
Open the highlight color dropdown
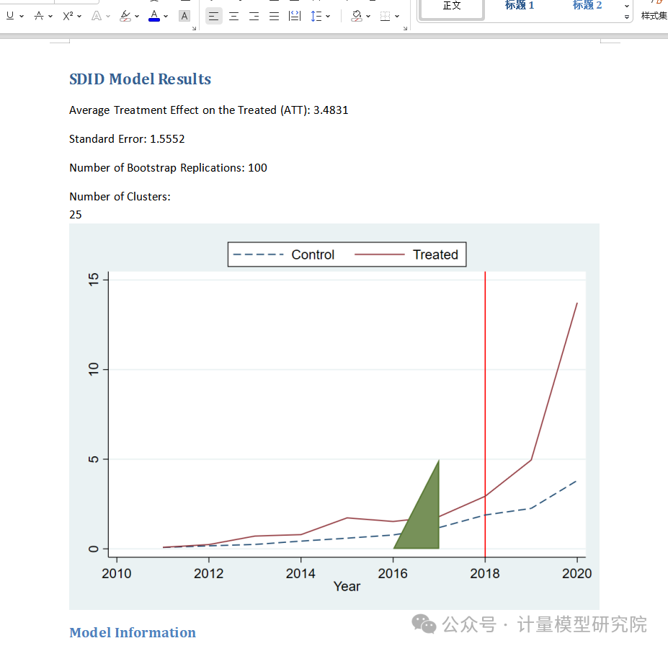(137, 17)
